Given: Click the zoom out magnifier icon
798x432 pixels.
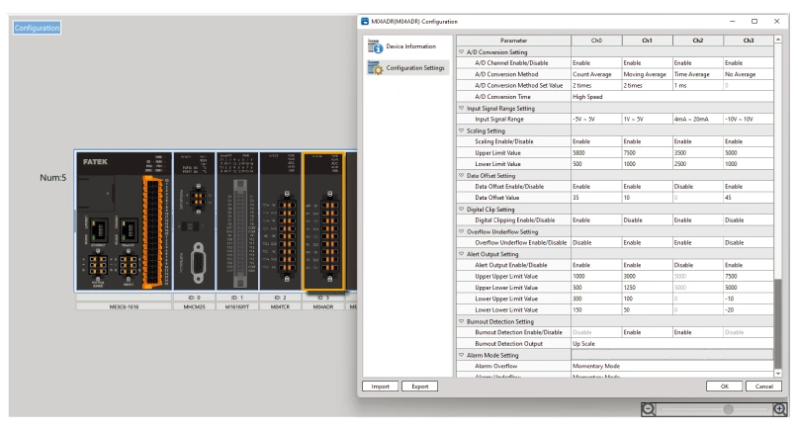Looking at the screenshot, I should [649, 409].
